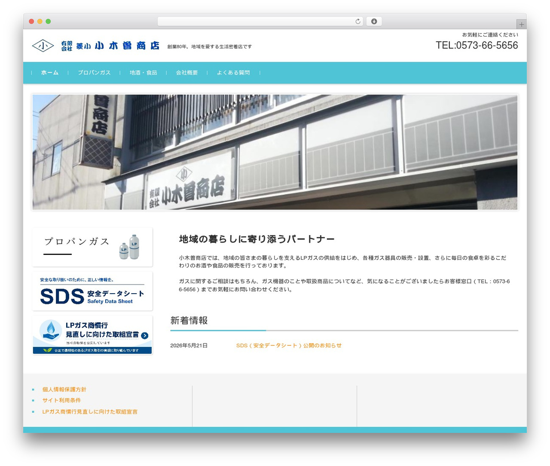
Task: Click the browser address bar
Action: (260, 21)
